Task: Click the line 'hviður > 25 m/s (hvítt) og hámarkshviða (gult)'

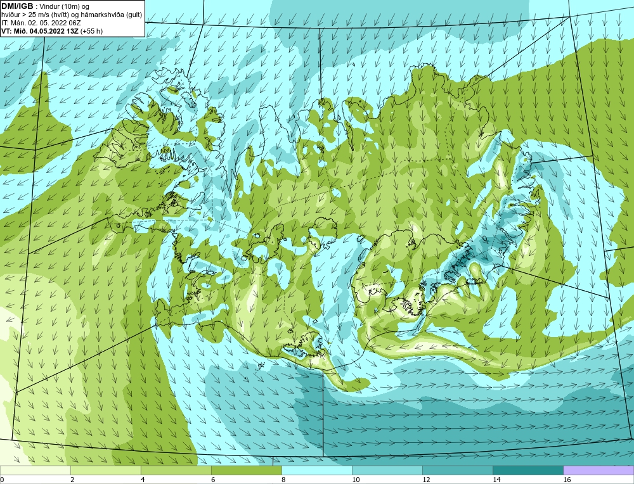Action: click(72, 15)
